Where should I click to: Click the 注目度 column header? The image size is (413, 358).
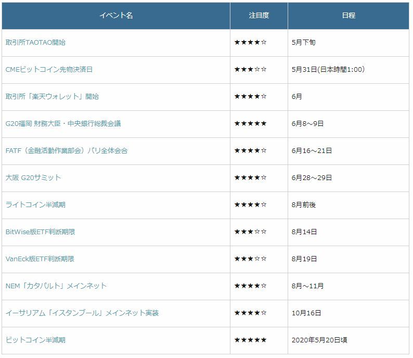[x=259, y=16]
